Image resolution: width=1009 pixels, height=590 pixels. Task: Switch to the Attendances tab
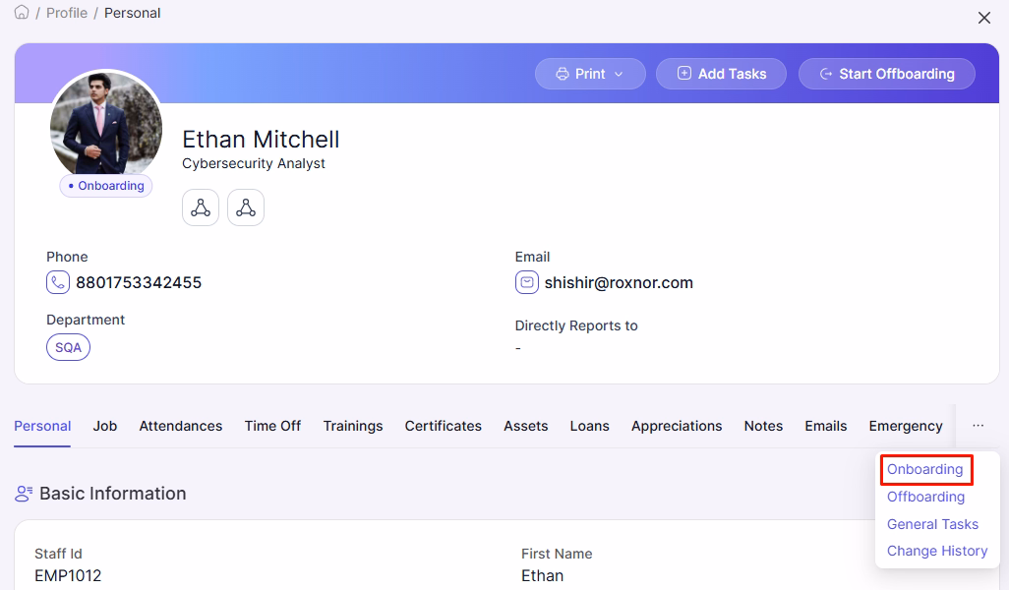180,426
